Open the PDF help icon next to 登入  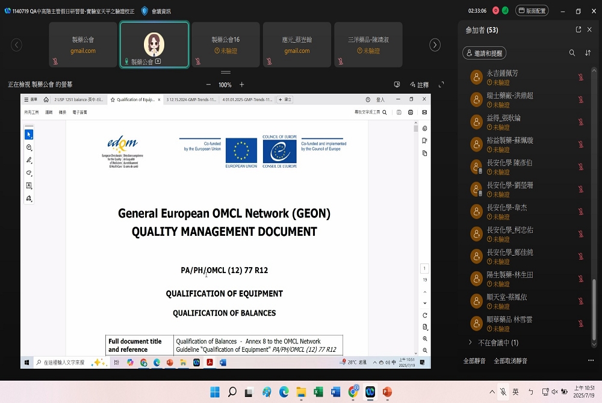tap(368, 100)
